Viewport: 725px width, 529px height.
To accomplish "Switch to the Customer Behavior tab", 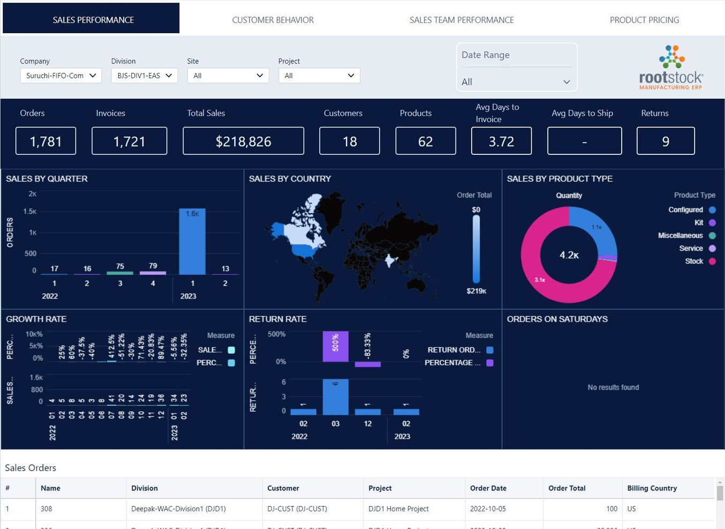I will [x=273, y=20].
